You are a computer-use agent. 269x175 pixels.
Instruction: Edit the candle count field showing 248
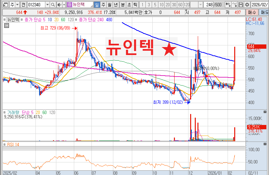208,5
